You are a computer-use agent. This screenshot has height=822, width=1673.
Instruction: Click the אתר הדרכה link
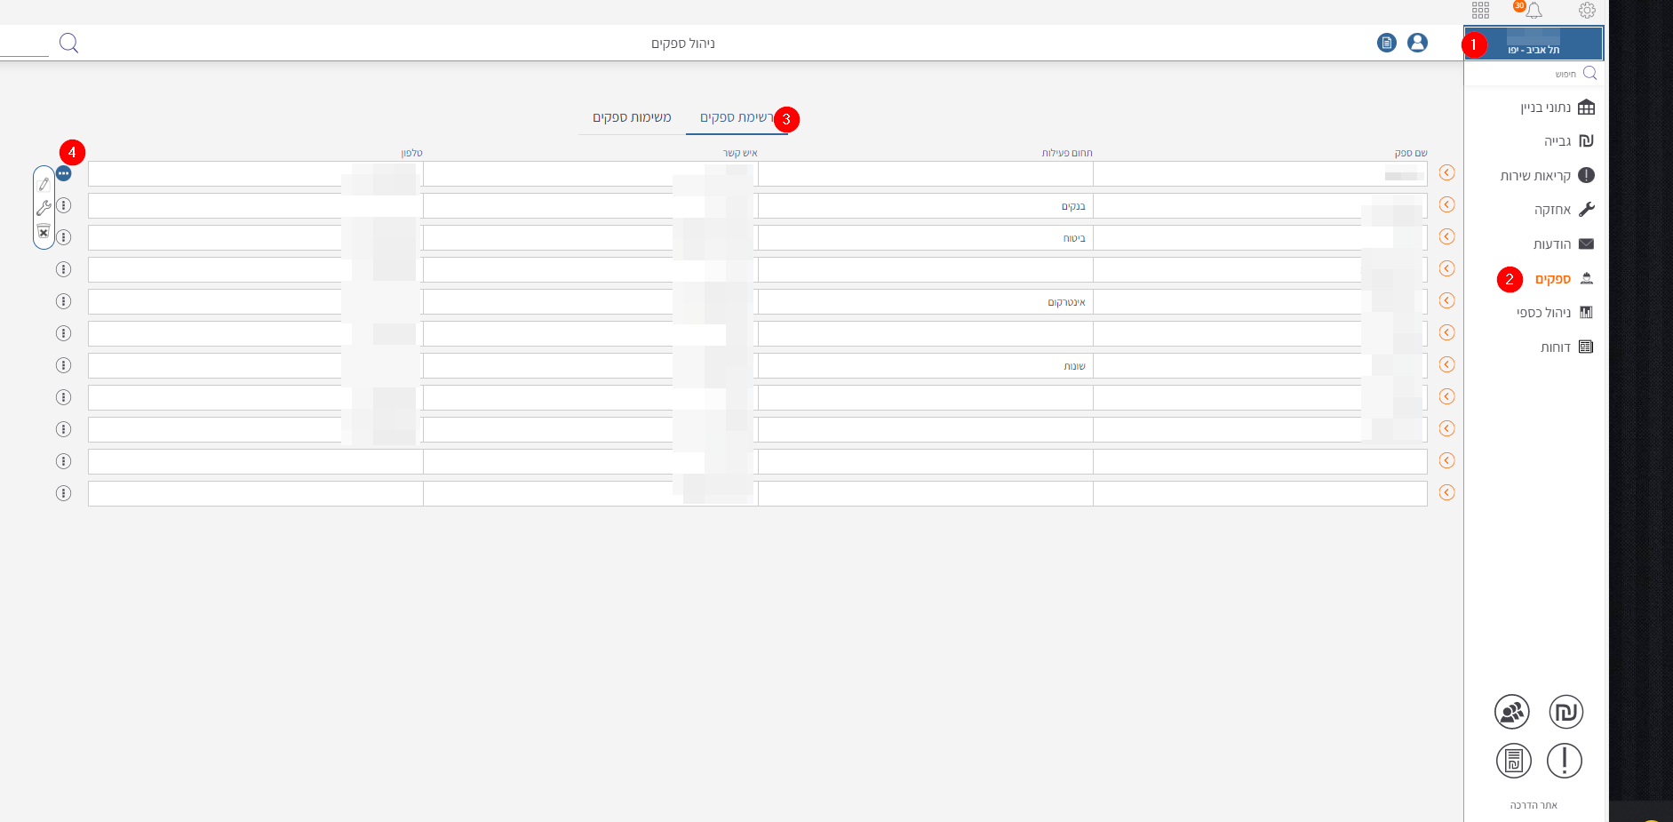coord(1534,805)
